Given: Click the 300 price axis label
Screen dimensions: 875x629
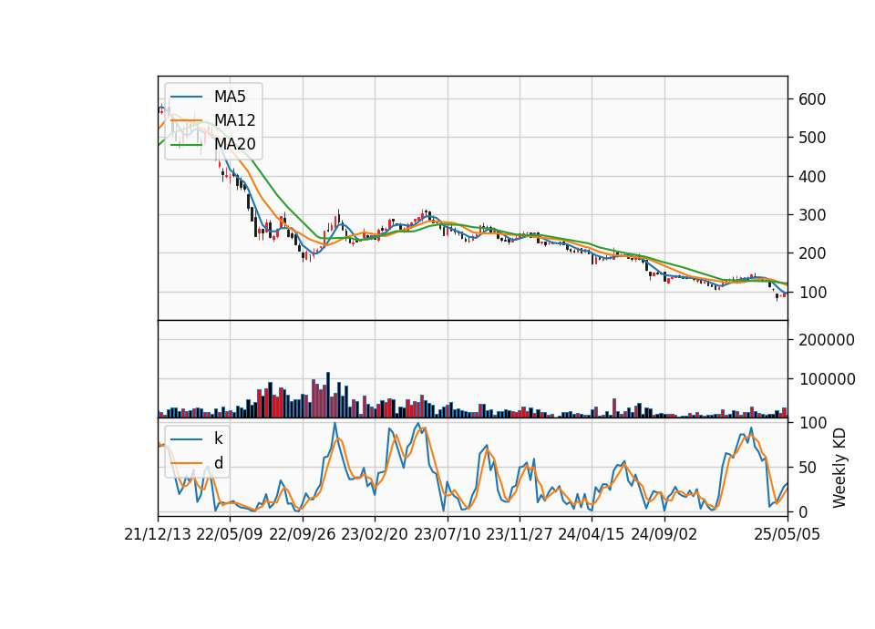Looking at the screenshot, I should (812, 215).
